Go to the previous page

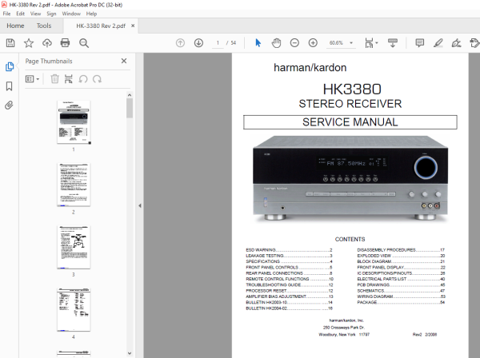coord(180,43)
